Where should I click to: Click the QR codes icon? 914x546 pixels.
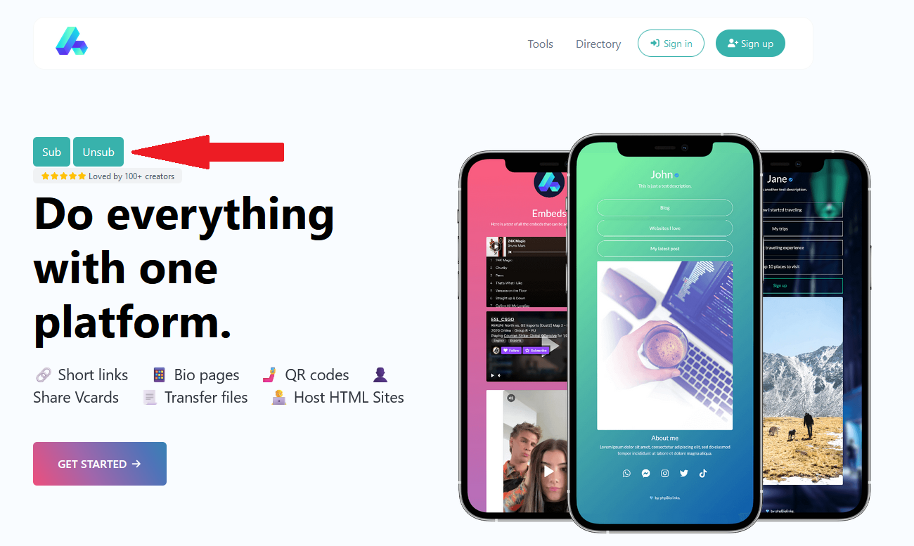[x=269, y=375]
